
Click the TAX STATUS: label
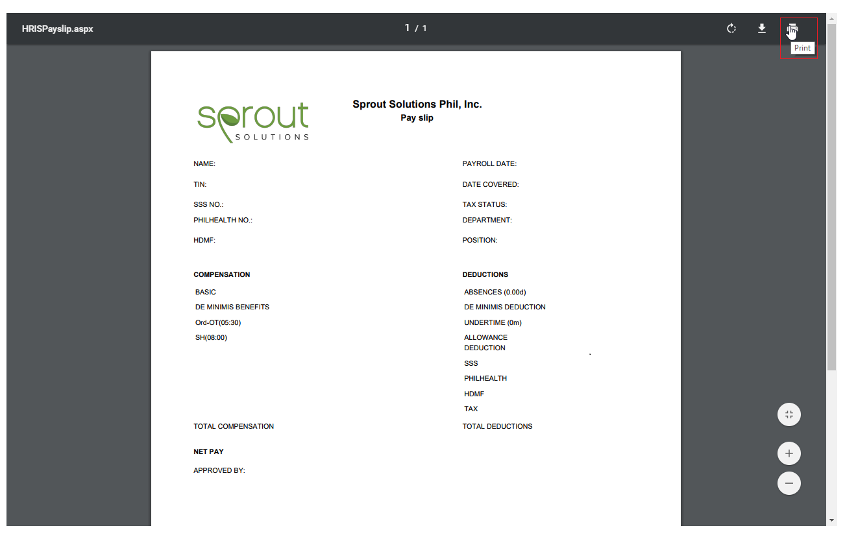pos(485,205)
